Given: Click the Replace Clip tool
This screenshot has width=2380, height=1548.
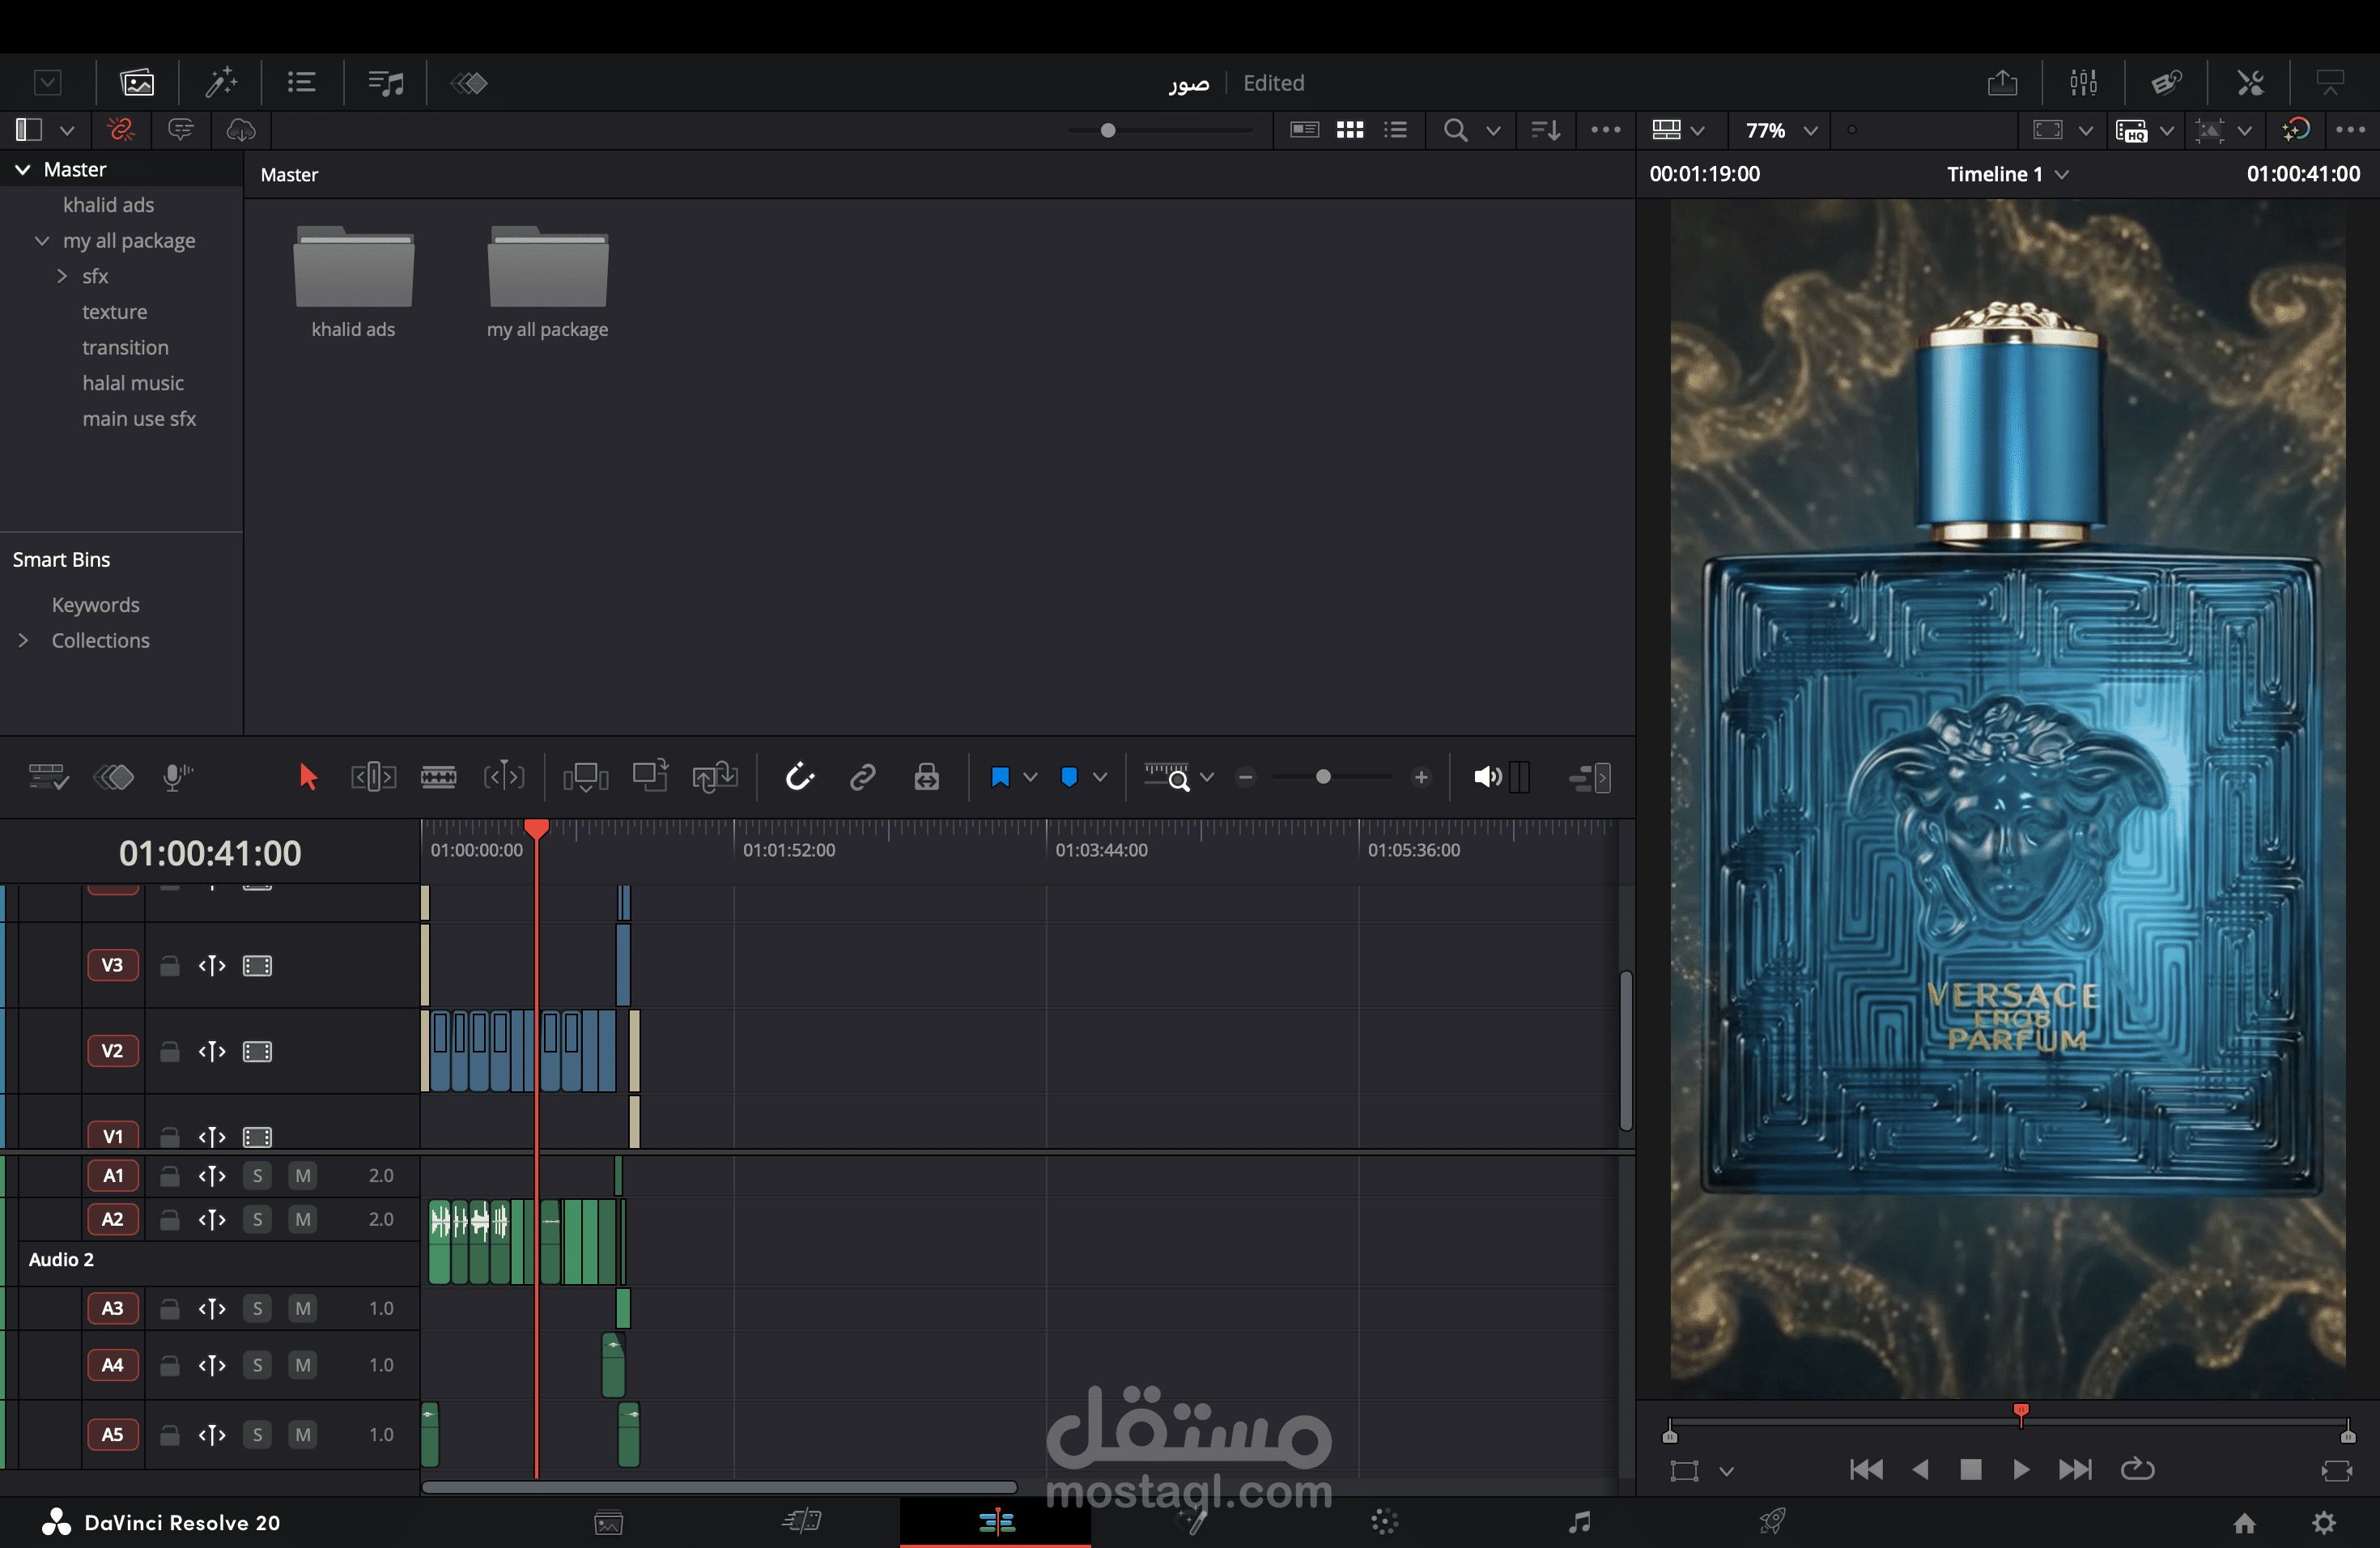Looking at the screenshot, I should pyautogui.click(x=715, y=777).
